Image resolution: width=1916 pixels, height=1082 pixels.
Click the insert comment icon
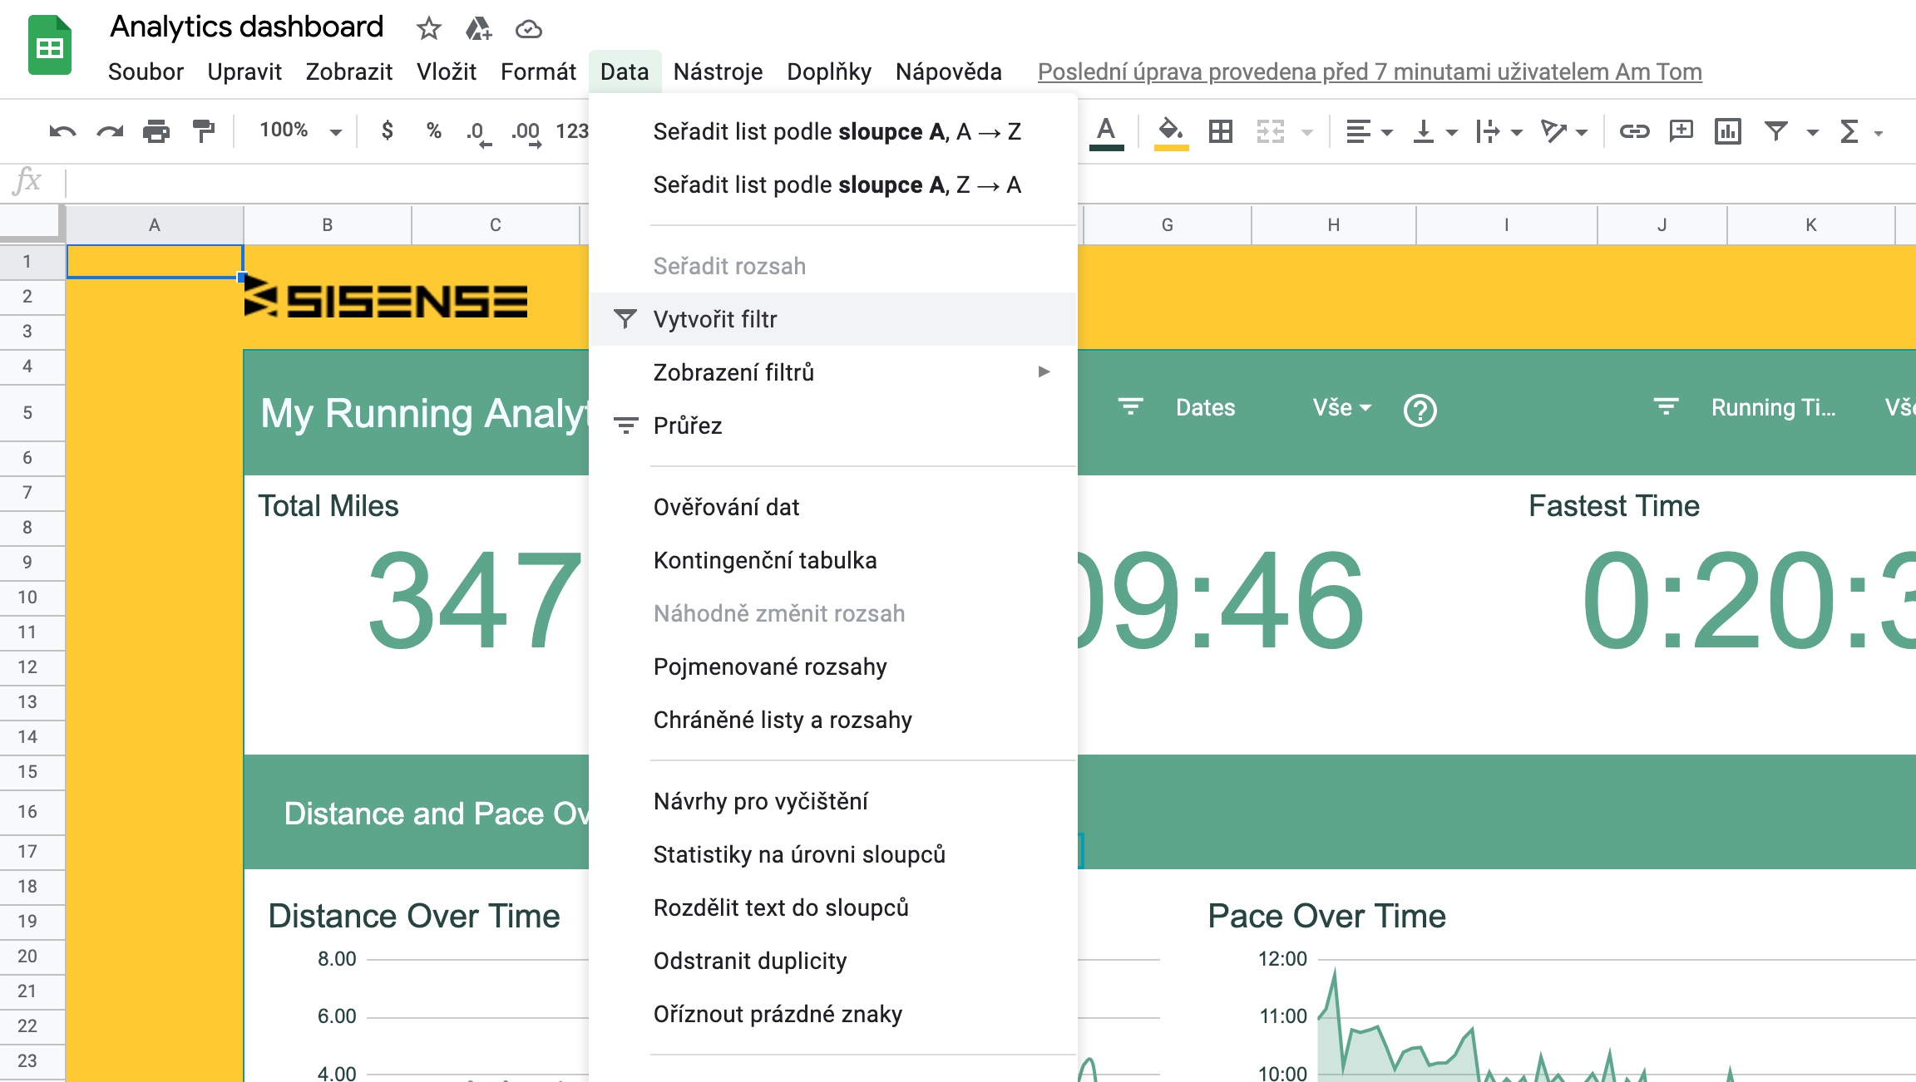pos(1681,131)
